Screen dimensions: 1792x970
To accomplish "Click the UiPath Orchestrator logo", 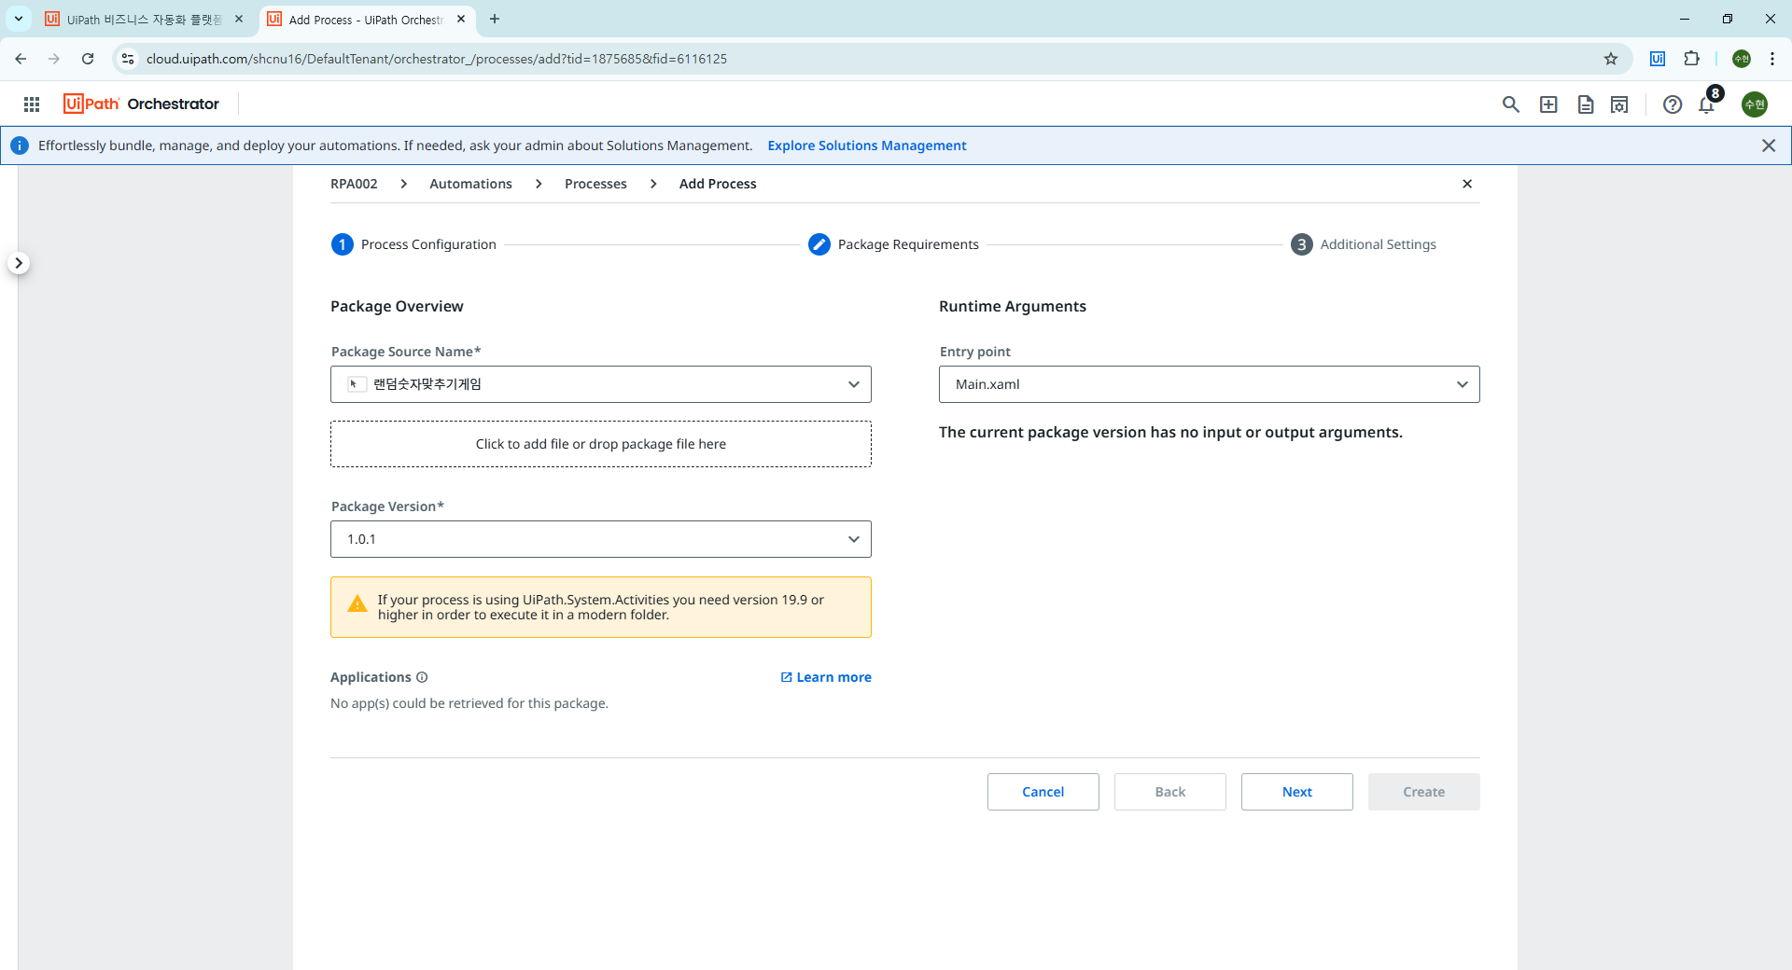I will point(141,104).
